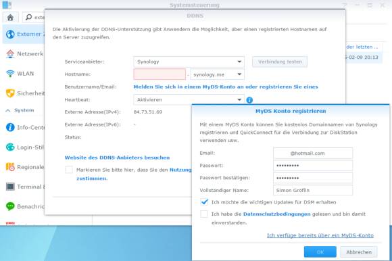Click the search box in Systemsteuerung
This screenshot has width=392, height=261.
click(34, 18)
